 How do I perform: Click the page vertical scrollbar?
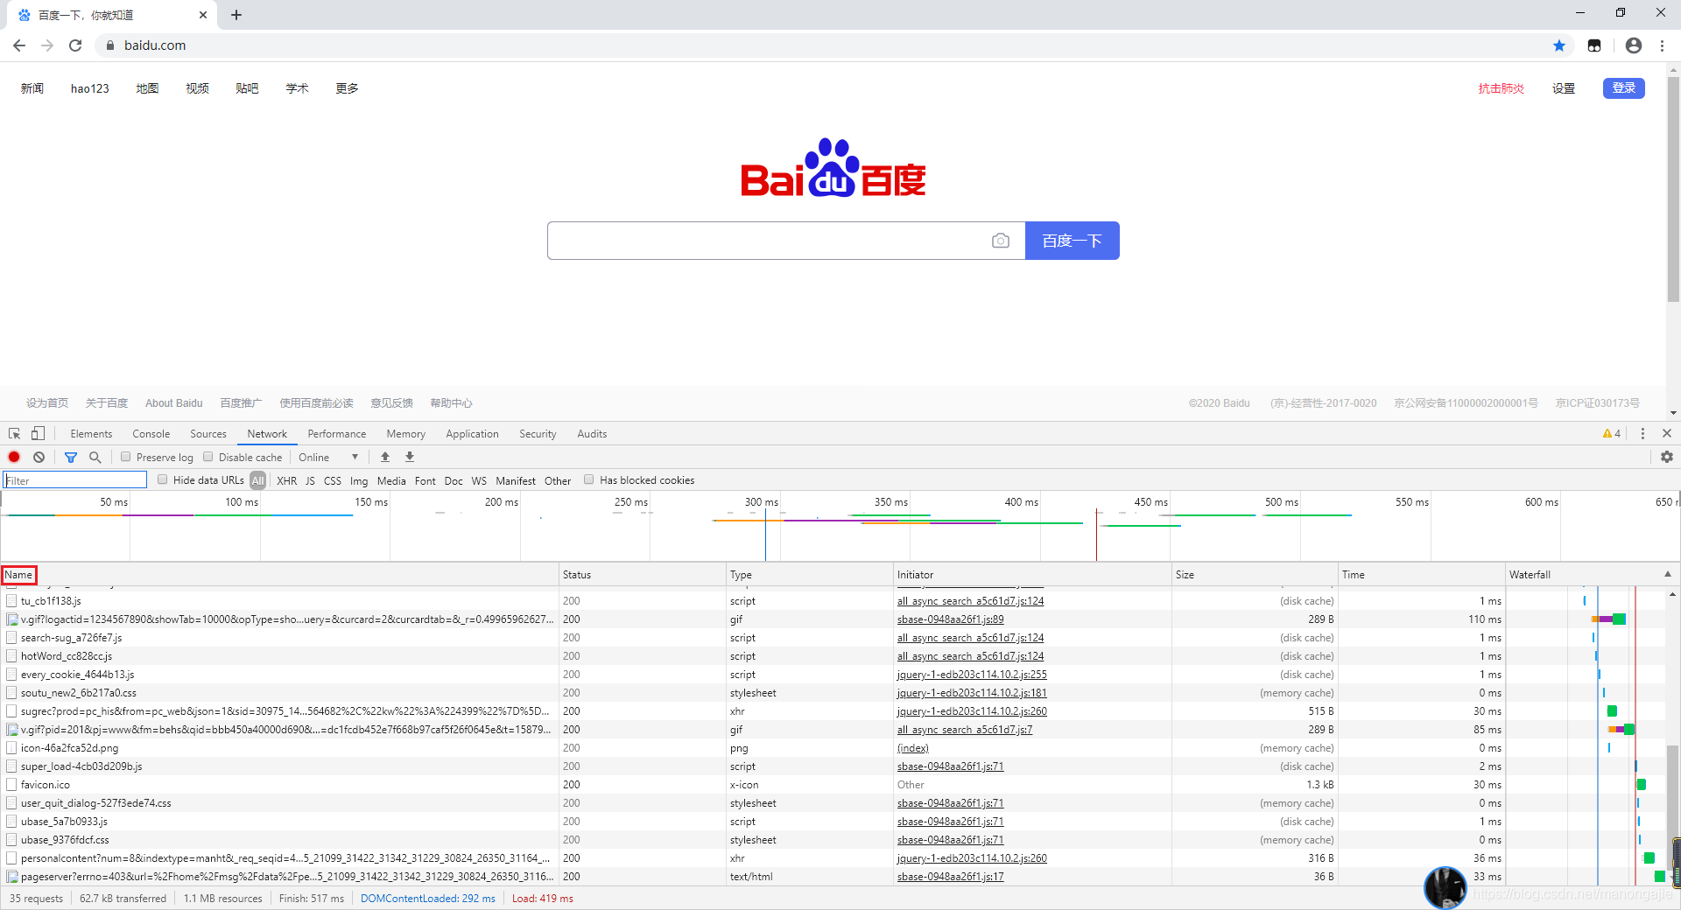(x=1673, y=188)
